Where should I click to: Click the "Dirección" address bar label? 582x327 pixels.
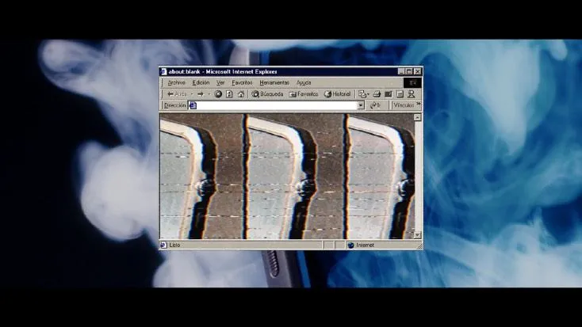click(x=174, y=105)
